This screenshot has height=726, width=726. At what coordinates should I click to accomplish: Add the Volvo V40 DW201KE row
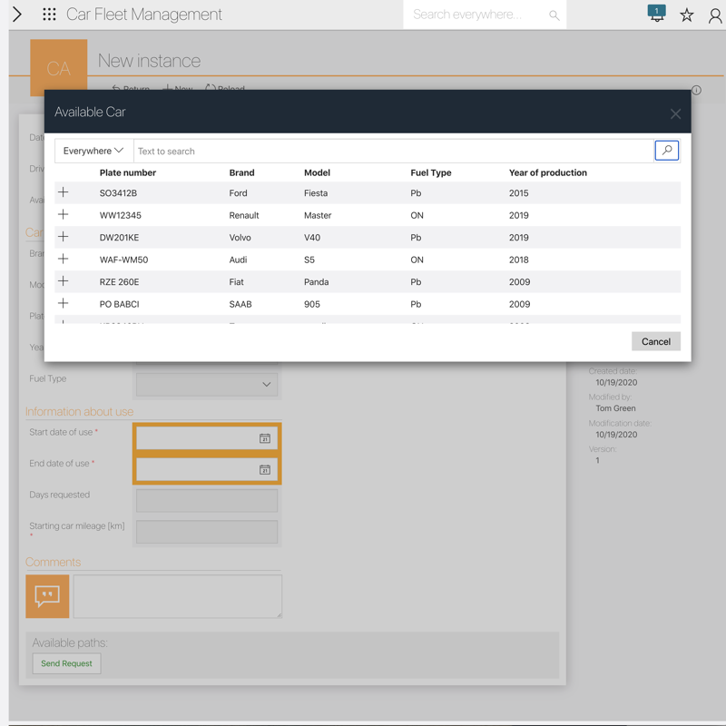pyautogui.click(x=64, y=237)
